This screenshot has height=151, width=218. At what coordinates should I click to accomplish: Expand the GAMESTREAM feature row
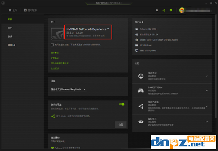coord(207,91)
